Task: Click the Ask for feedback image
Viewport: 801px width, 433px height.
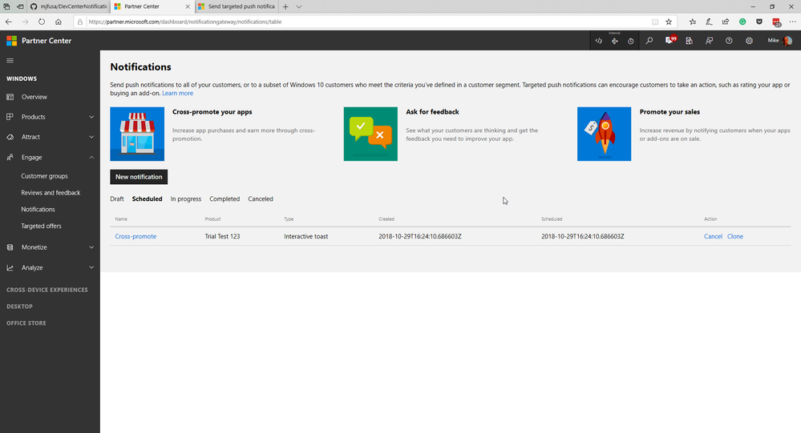Action: pos(370,134)
